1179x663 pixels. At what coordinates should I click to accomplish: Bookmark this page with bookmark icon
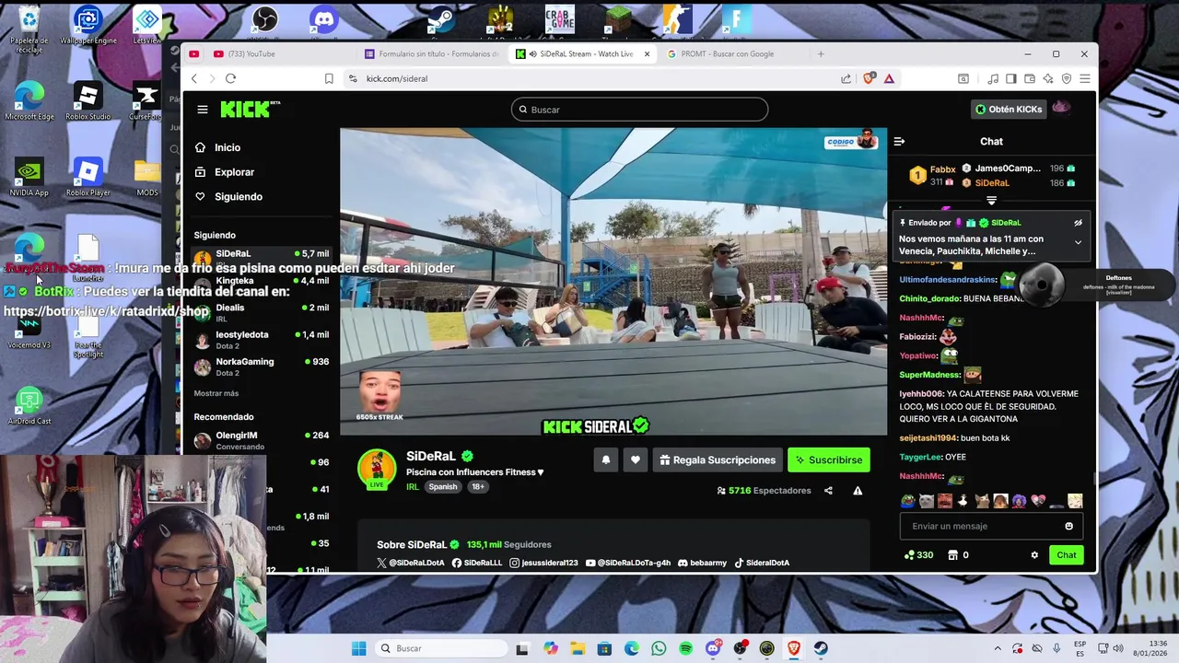(x=329, y=78)
